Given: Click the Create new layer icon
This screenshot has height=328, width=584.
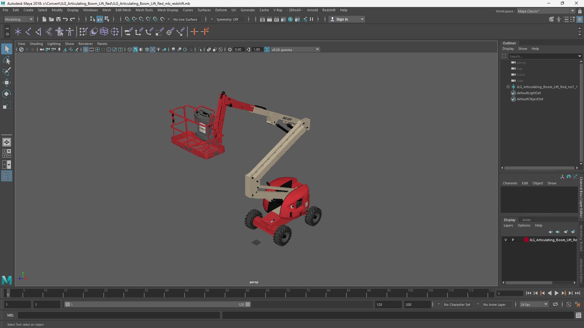Looking at the screenshot, I should coord(566,232).
